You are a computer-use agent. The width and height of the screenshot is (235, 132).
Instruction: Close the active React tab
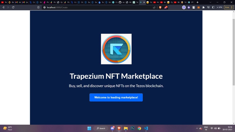point(144,2)
